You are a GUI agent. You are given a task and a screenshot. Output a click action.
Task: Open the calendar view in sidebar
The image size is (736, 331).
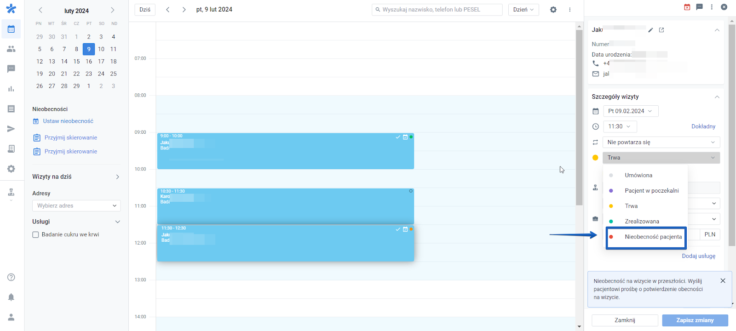11,29
